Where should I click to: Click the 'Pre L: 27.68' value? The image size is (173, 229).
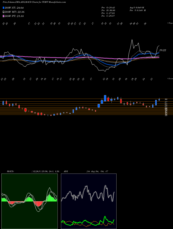[x=108, y=13]
